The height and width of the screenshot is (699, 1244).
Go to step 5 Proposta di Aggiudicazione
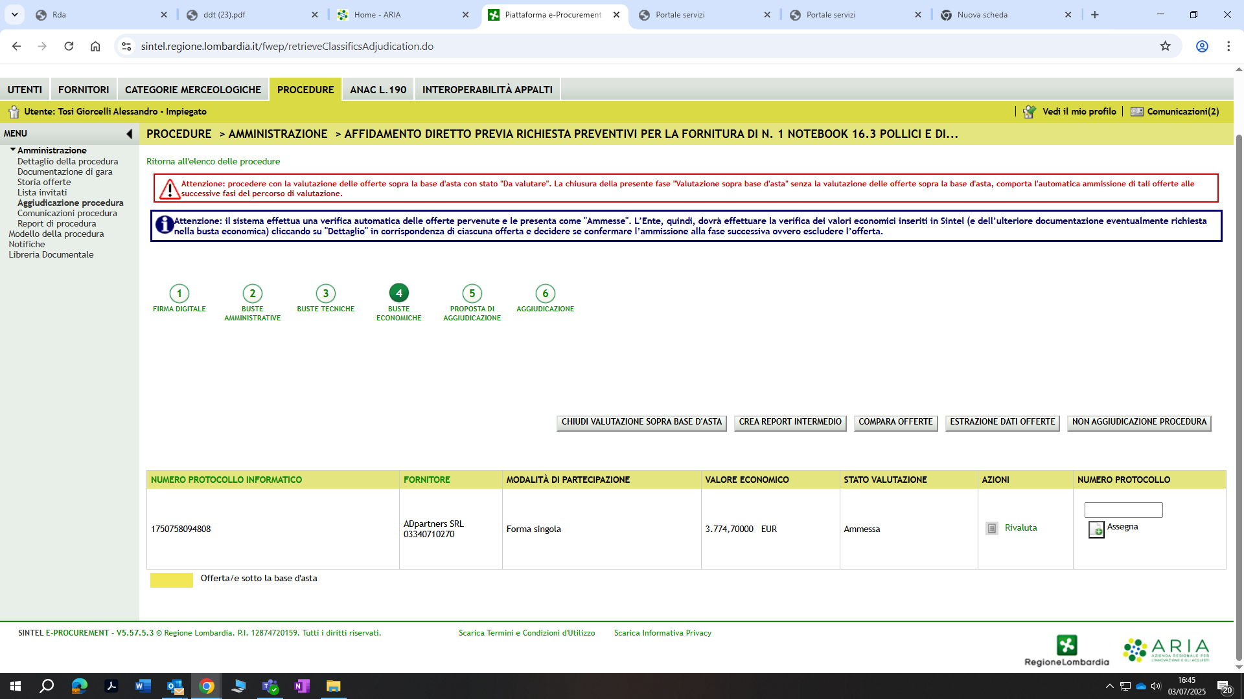pyautogui.click(x=472, y=293)
